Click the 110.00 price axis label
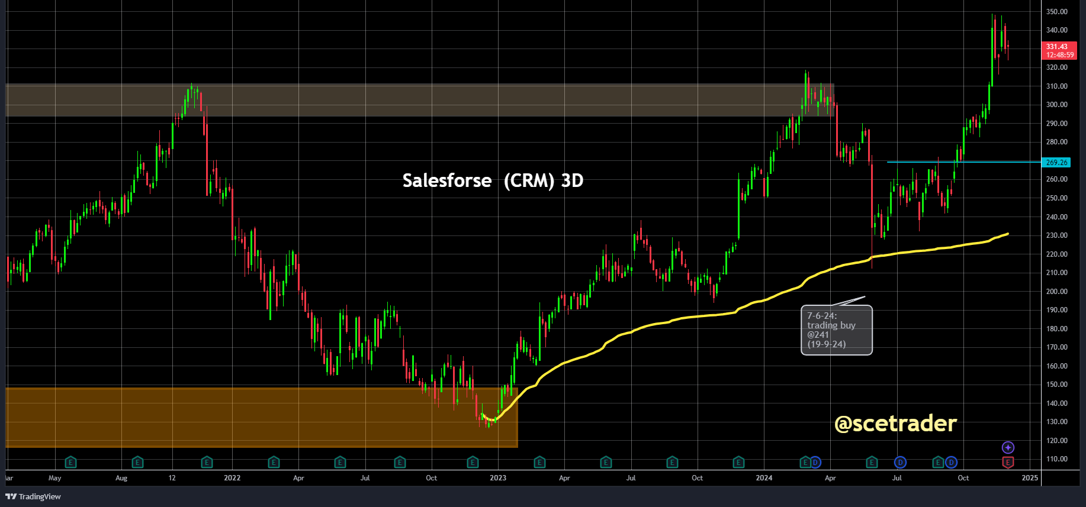 1057,459
